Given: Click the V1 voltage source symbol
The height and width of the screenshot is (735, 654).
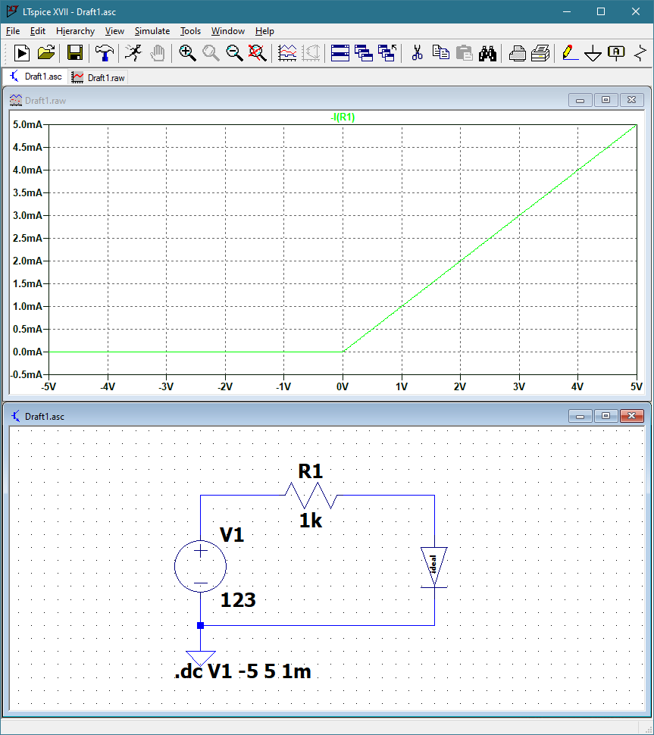Looking at the screenshot, I should pyautogui.click(x=200, y=566).
